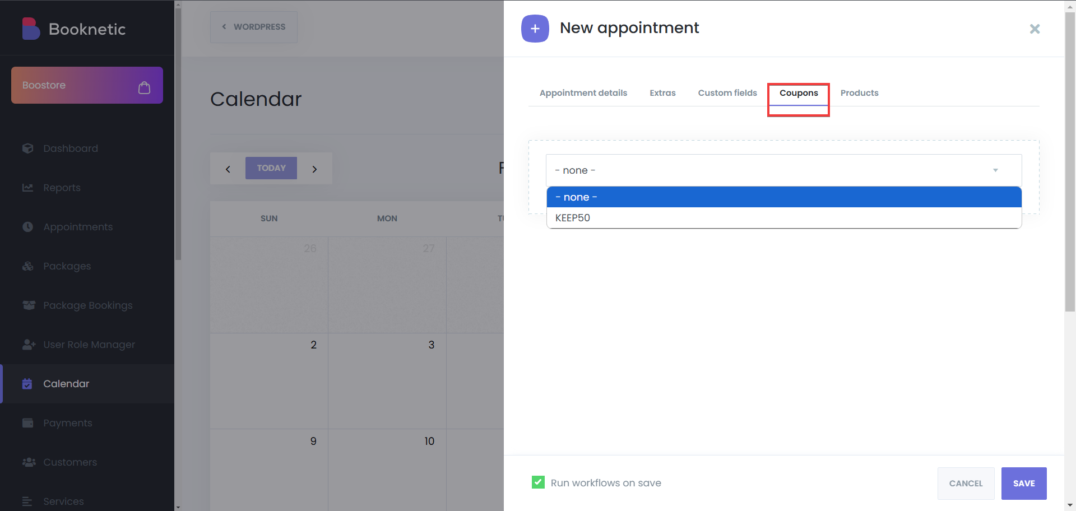Select KEEP50 coupon from dropdown list

[572, 218]
